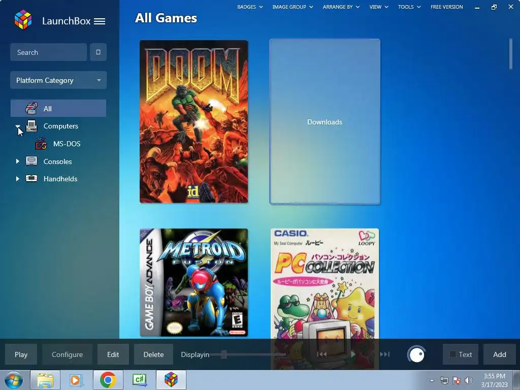The image size is (520, 390).
Task: Open the Windows Start menu
Action: [13, 380]
